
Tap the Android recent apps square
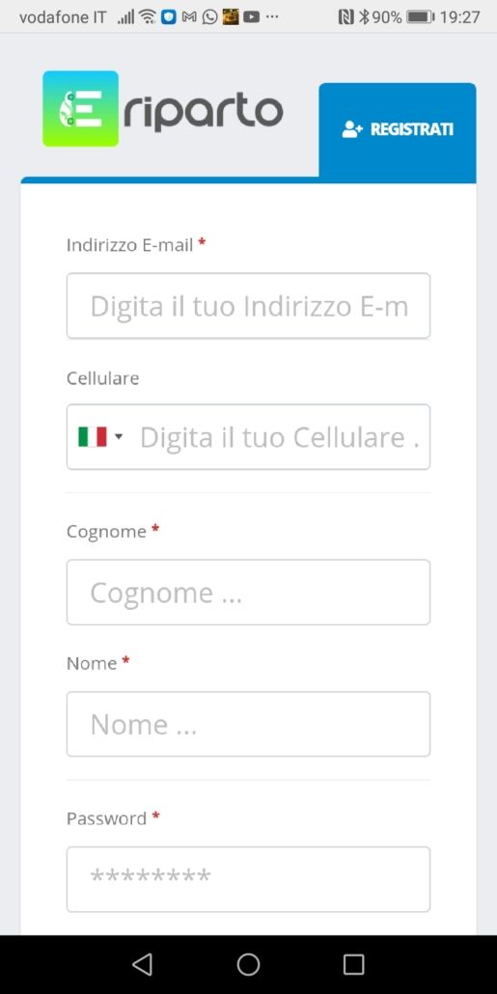pos(354,964)
